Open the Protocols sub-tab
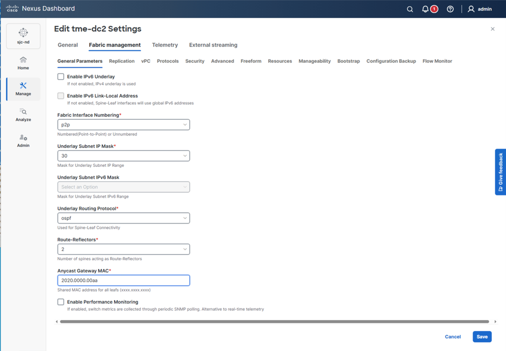This screenshot has width=506, height=351. point(168,61)
